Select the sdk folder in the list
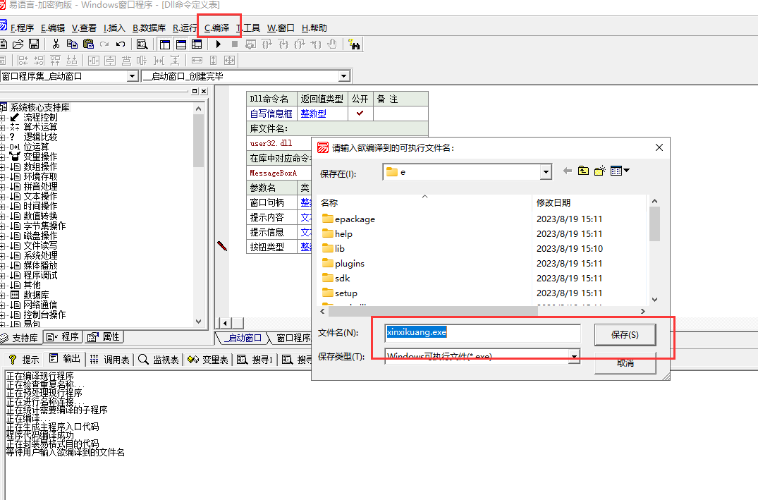Screen dimensions: 758x500 pos(336,278)
